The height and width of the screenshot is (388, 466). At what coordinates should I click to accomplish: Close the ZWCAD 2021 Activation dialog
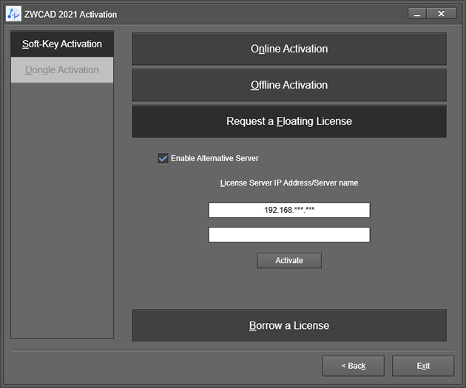tap(442, 13)
